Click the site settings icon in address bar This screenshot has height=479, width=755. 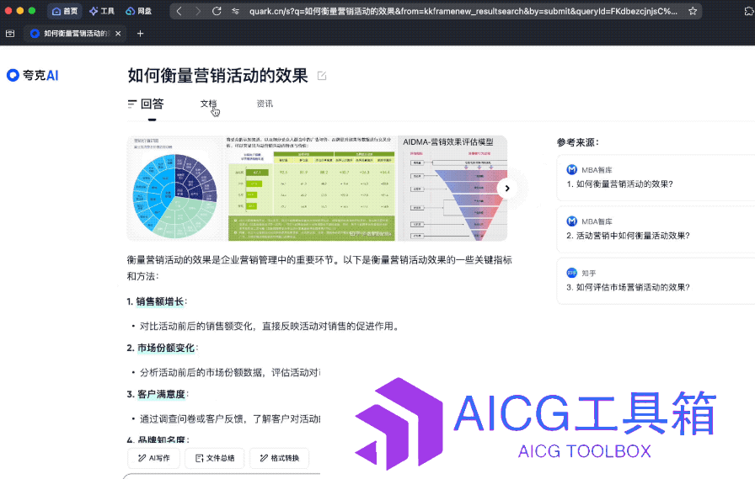click(x=235, y=11)
